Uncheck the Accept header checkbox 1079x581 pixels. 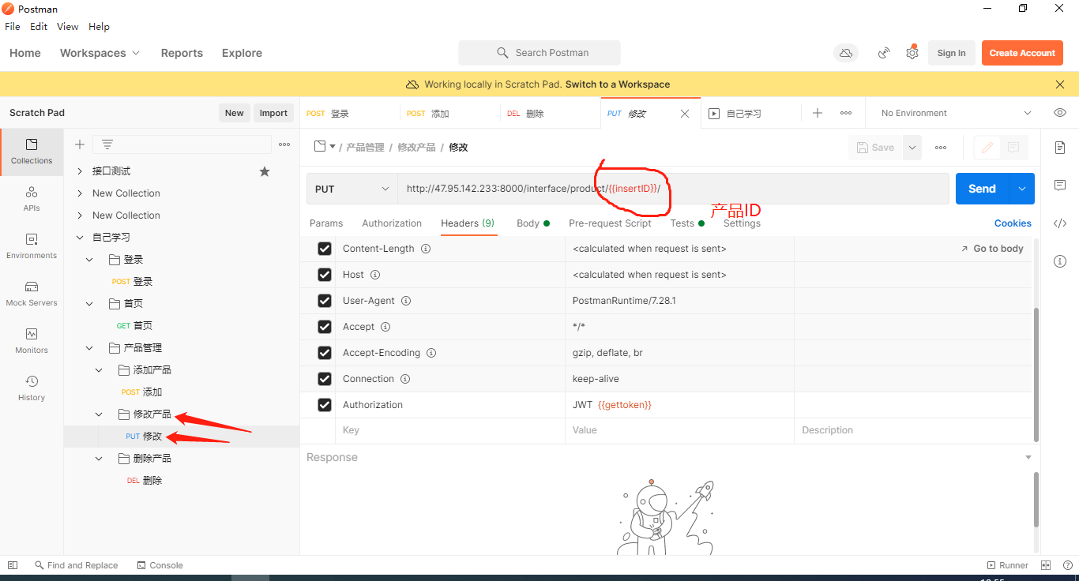point(324,327)
